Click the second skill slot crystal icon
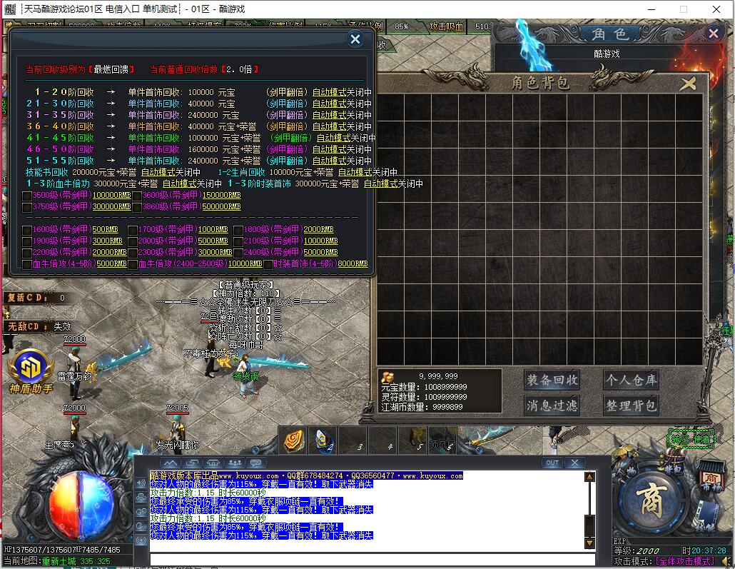 tap(324, 441)
